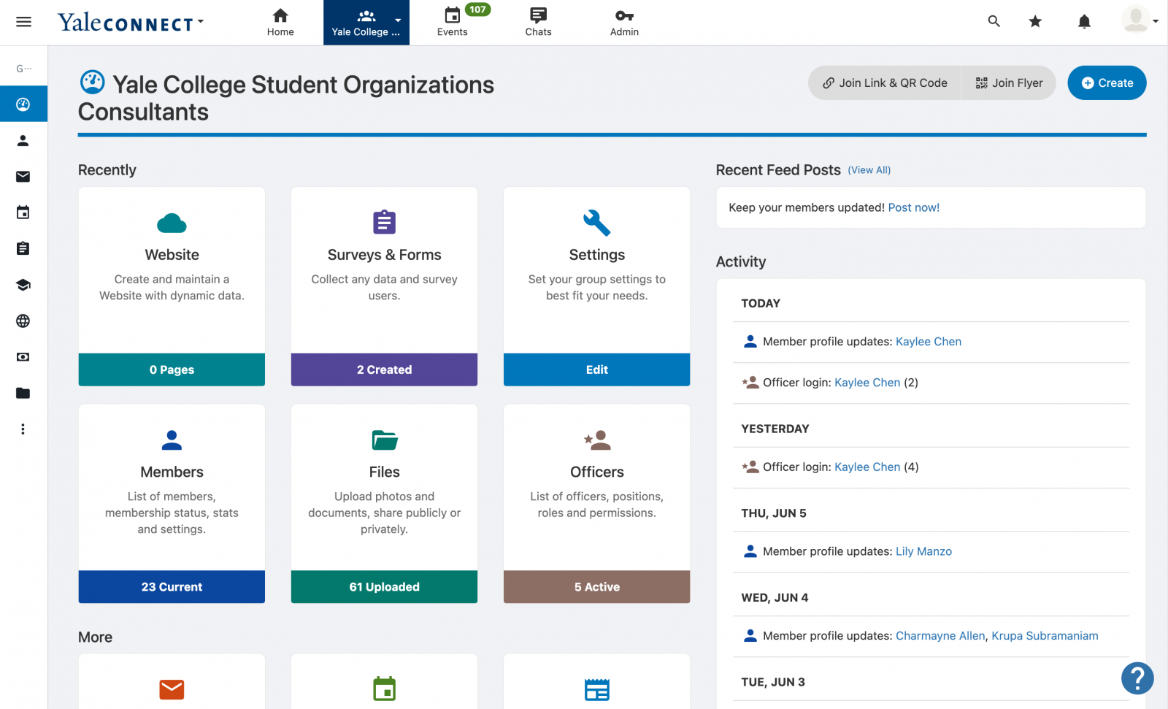Click the Settings card title
1168x709 pixels.
[597, 255]
